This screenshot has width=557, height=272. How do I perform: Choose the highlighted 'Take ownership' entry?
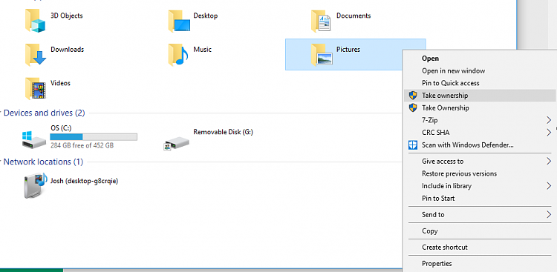click(480, 96)
